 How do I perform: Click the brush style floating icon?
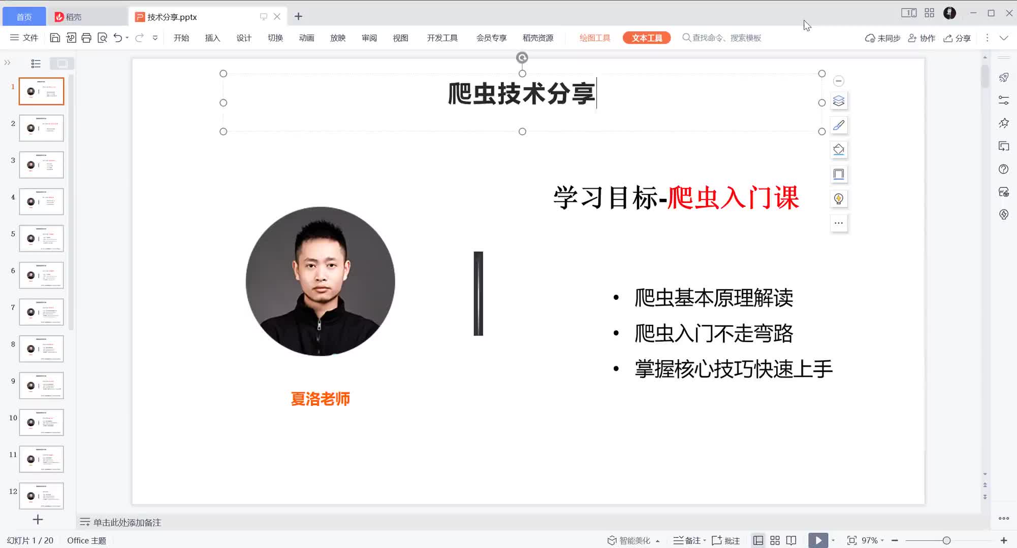(x=839, y=125)
